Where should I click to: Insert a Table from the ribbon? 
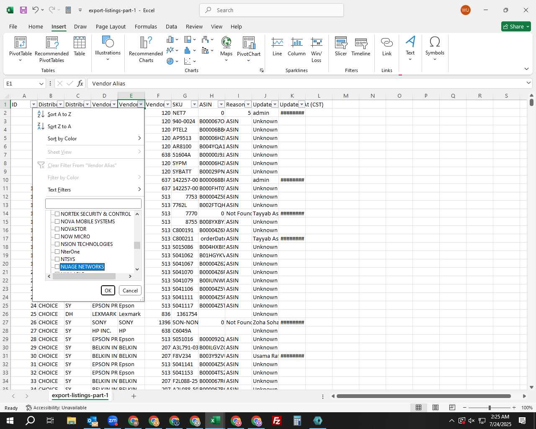coord(80,46)
